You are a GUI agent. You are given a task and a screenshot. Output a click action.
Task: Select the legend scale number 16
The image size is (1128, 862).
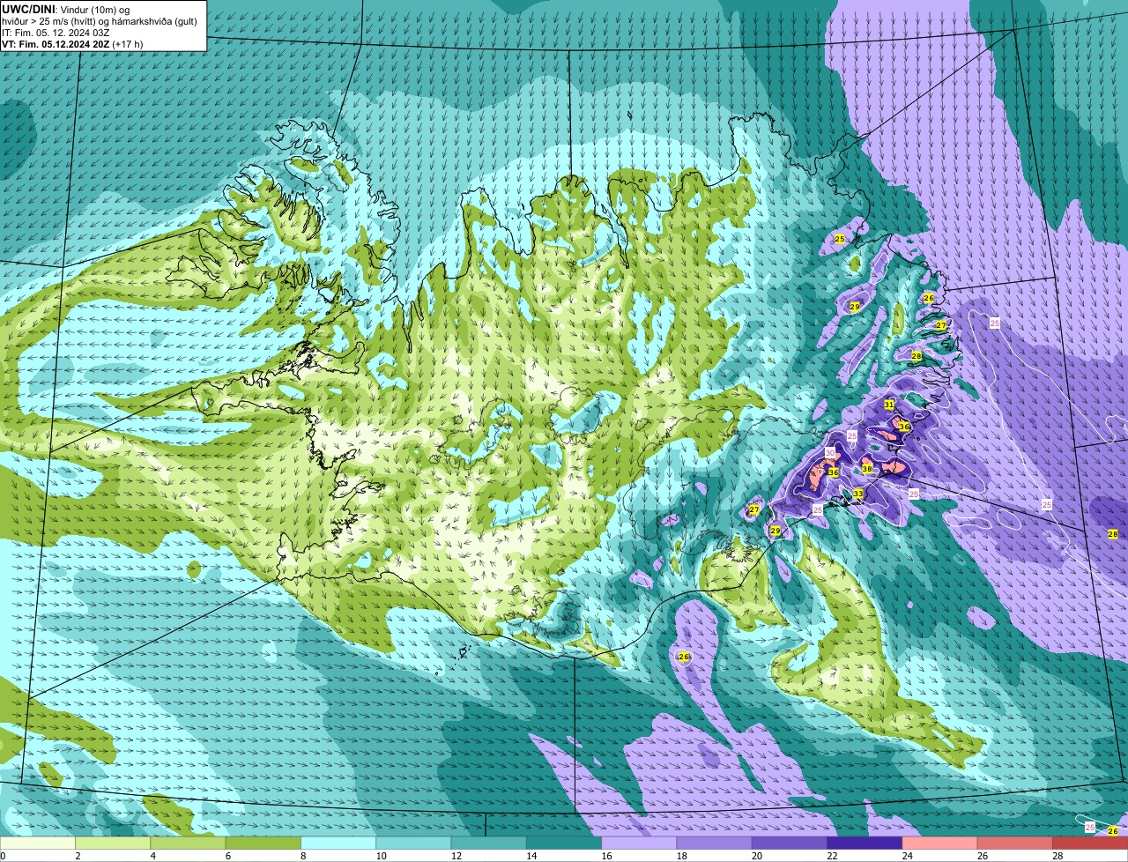tap(606, 856)
